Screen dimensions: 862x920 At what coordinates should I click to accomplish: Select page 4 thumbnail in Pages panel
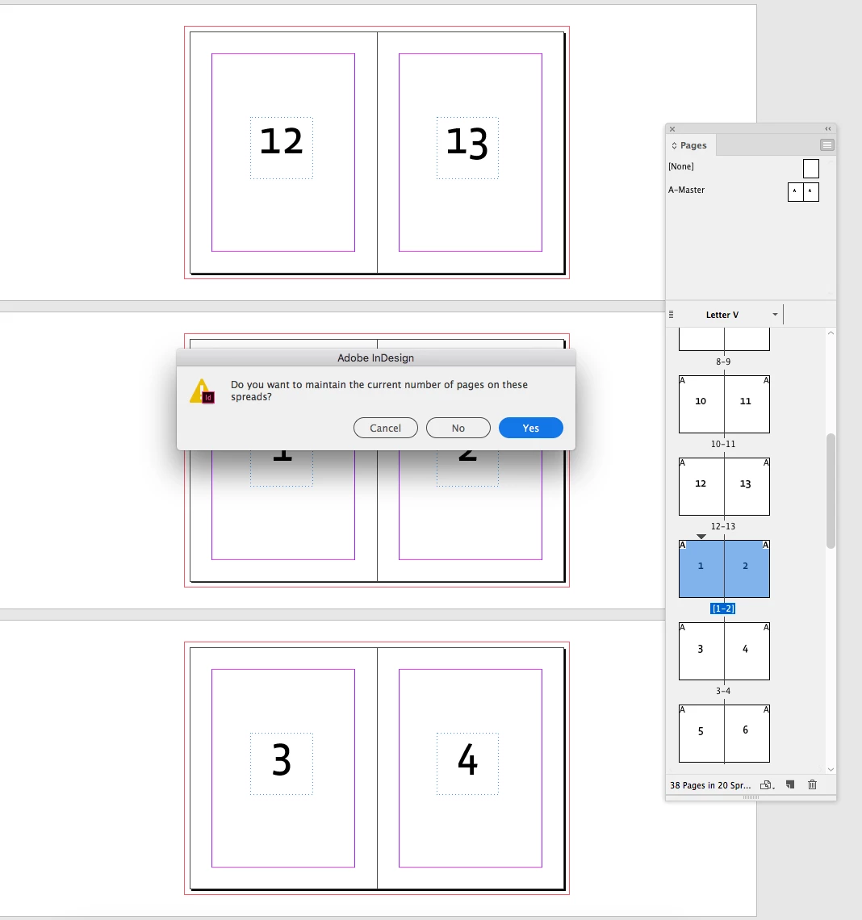pyautogui.click(x=747, y=651)
